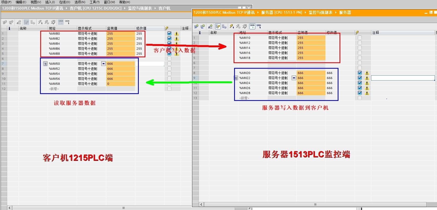Image resolution: width=437 pixels, height=210 pixels.
Task: Uncheck modify checkbox for %MW82 row
Action: tap(169, 39)
